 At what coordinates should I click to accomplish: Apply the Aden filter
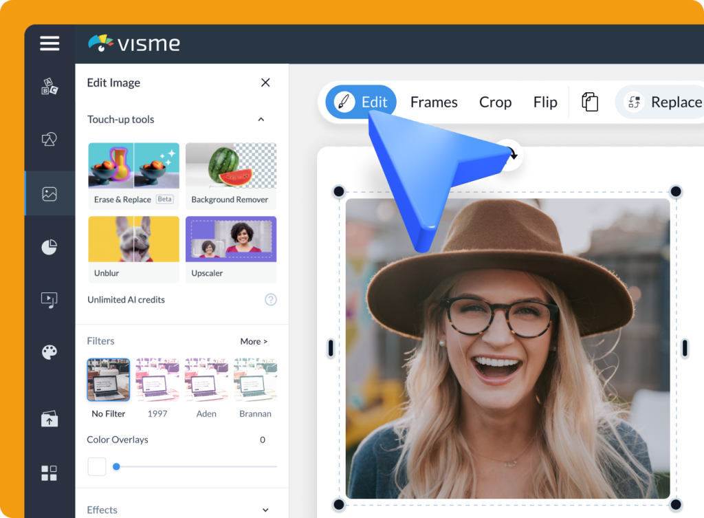tap(206, 380)
